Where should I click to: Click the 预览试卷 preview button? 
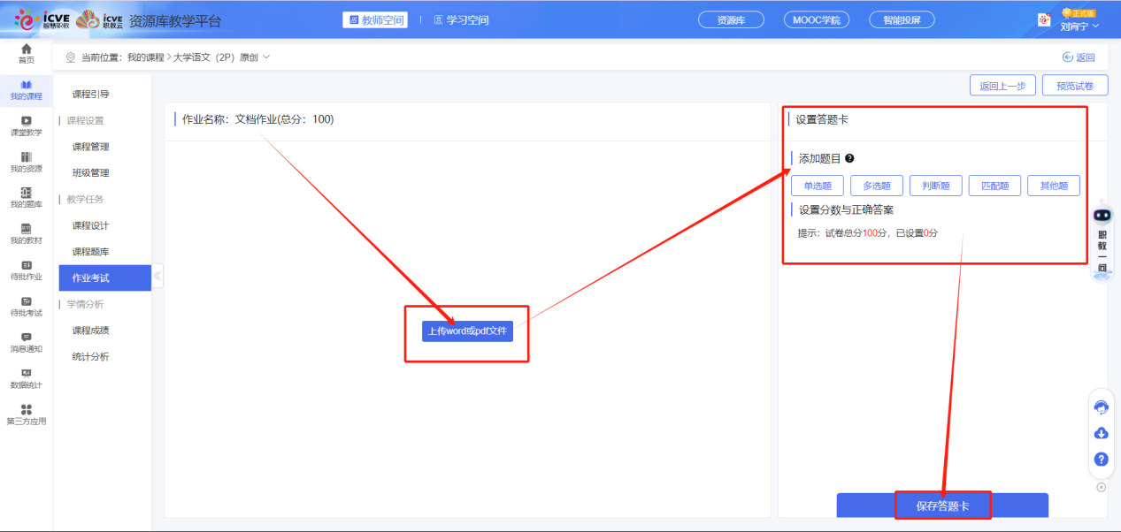point(1075,86)
